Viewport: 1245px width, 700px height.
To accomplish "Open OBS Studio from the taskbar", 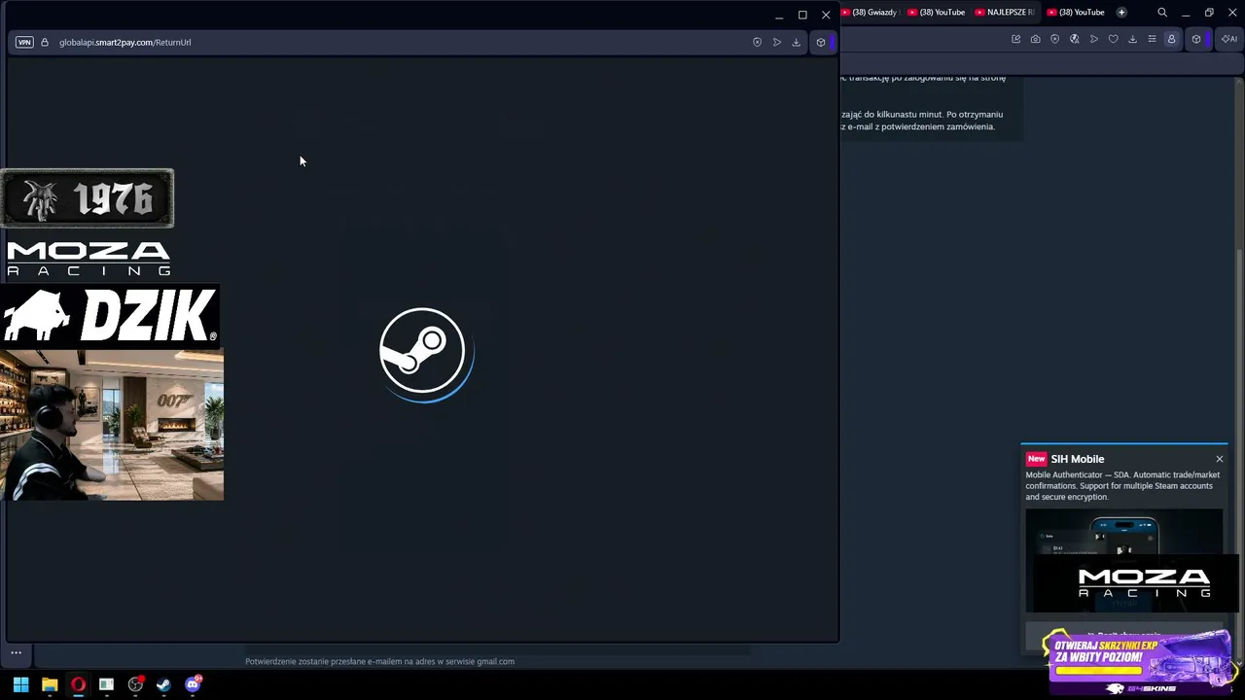I will pos(135,684).
